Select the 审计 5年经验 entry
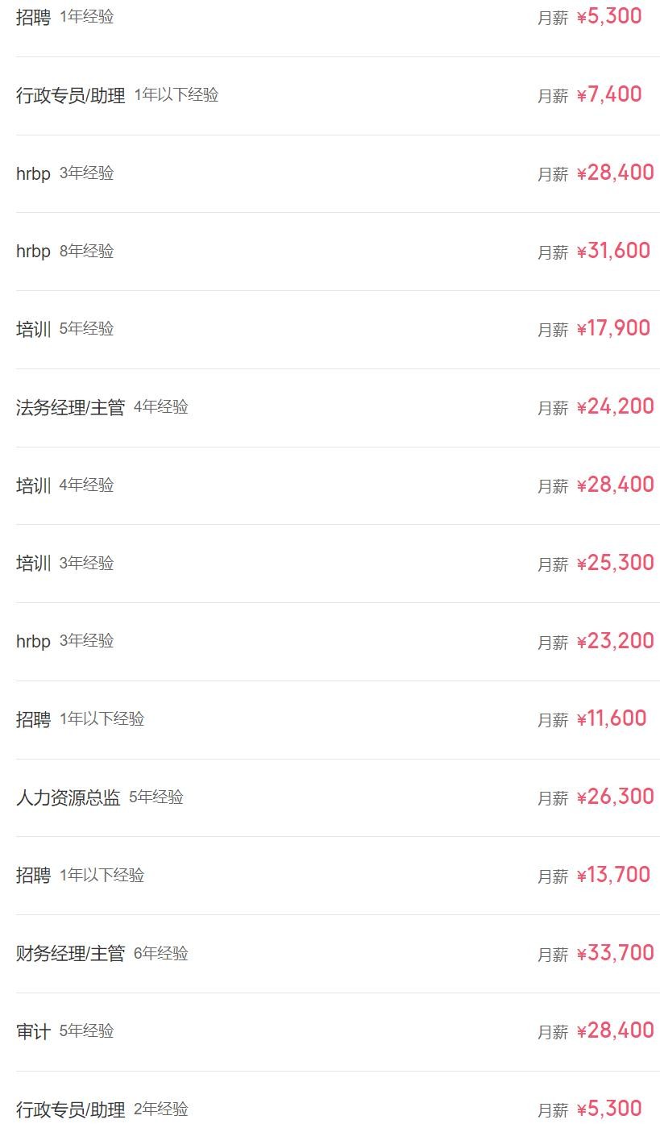 point(33,1031)
